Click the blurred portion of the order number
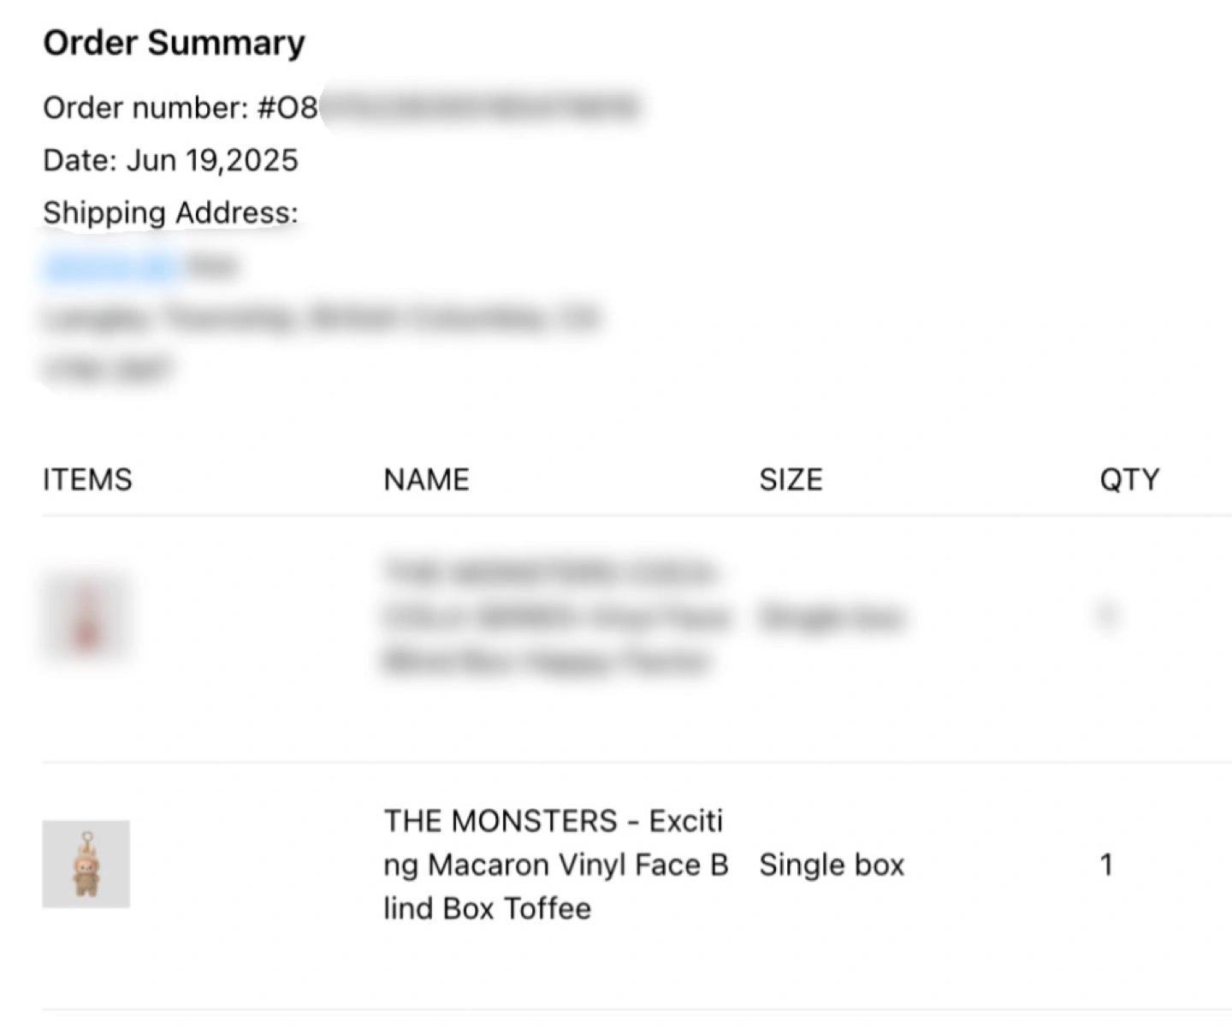Screen dimensions: 1232x1029 [480, 108]
